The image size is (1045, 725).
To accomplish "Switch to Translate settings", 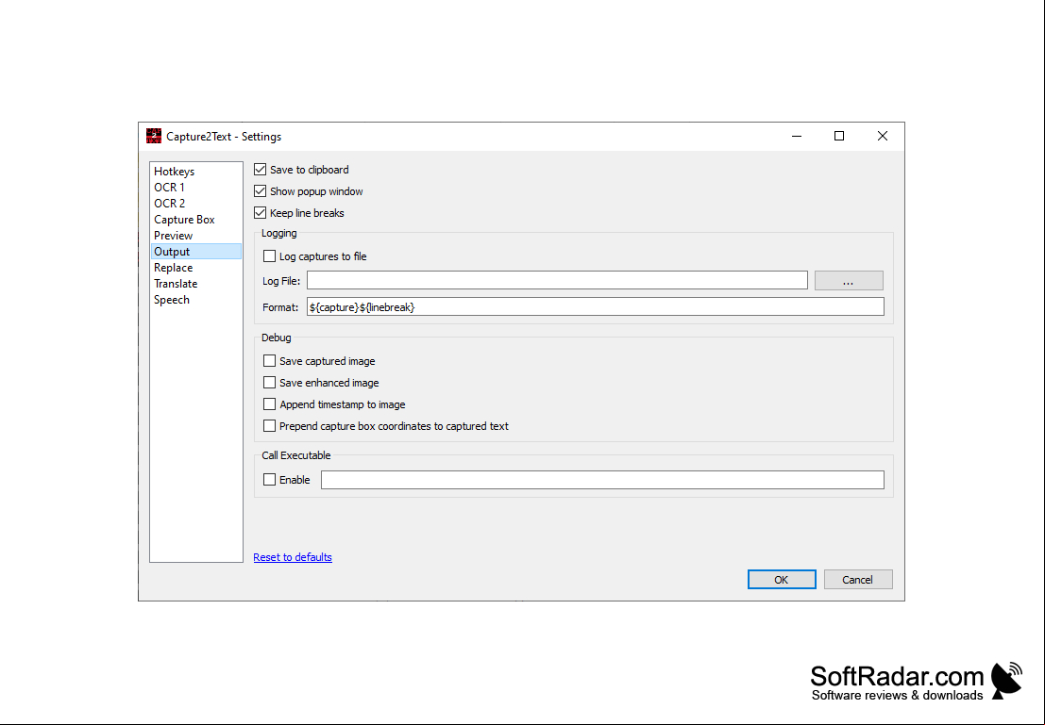I will point(196,283).
